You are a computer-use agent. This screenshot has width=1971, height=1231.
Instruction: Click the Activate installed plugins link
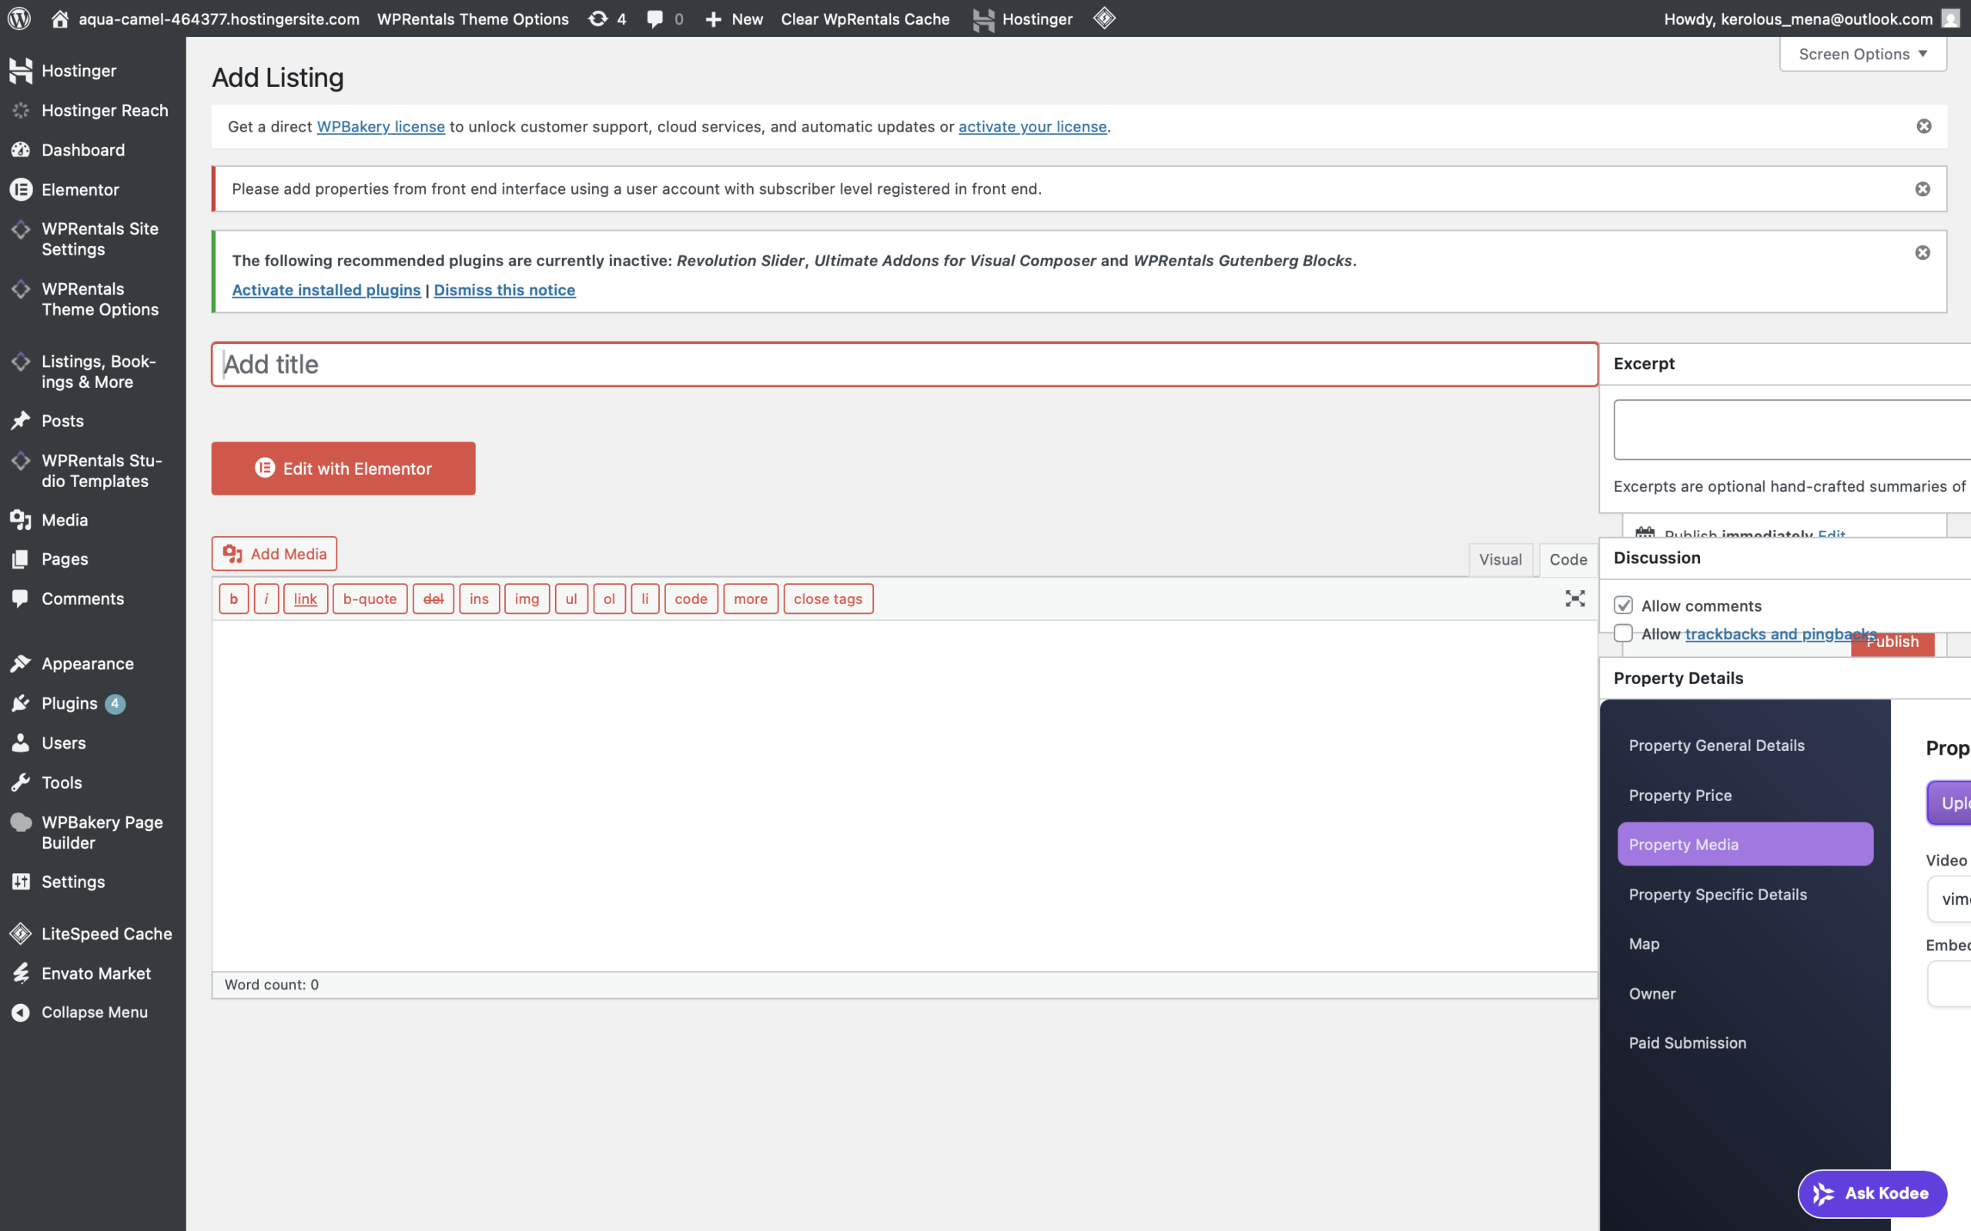326,290
